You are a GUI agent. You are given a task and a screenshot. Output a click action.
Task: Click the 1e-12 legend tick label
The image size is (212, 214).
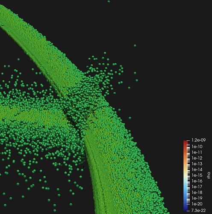pyautogui.click(x=197, y=158)
